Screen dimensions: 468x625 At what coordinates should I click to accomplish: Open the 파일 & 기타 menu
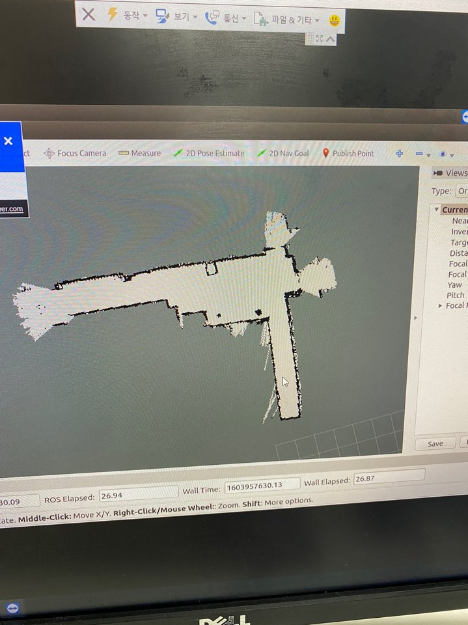coord(296,20)
